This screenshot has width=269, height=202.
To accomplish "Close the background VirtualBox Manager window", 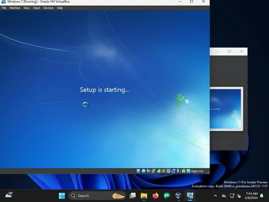I will tap(241, 51).
